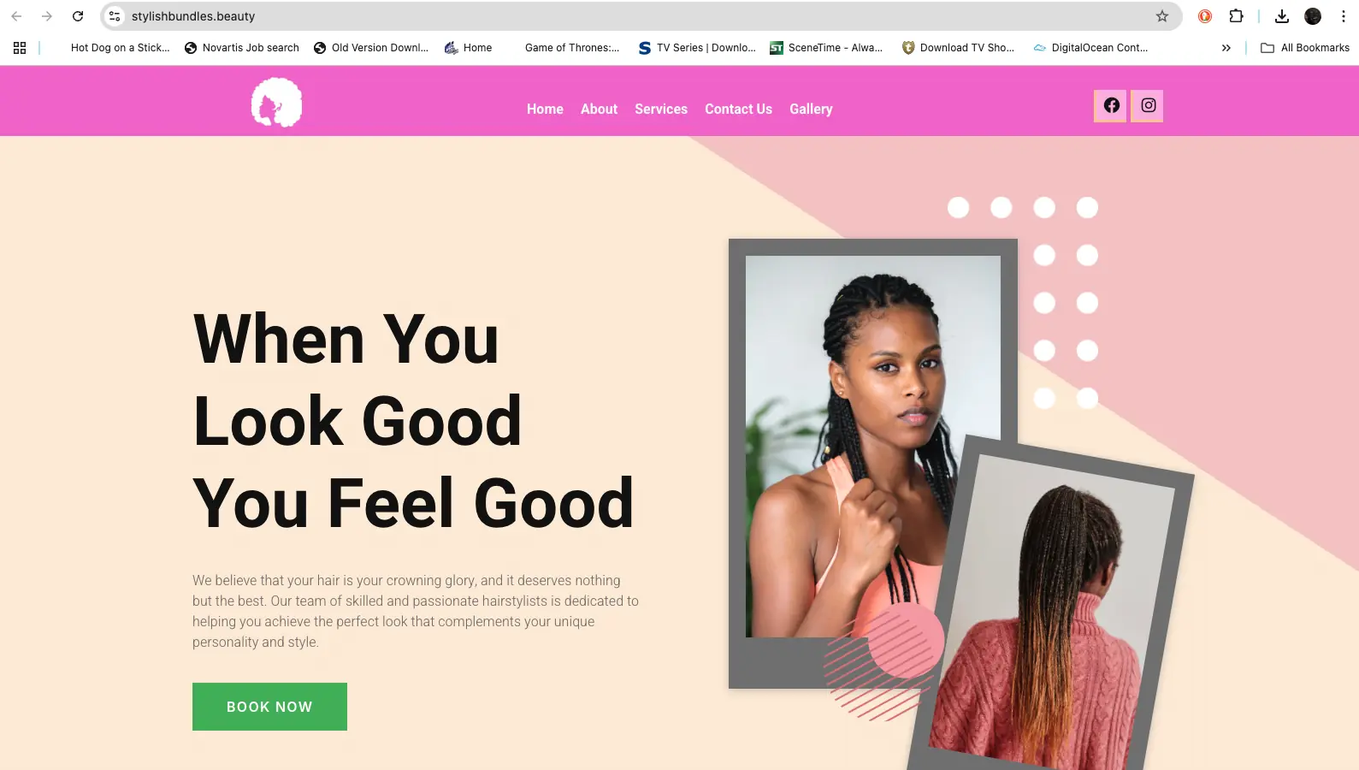Screen dimensions: 1359x770
Task: Click the DuckDuckGo extension icon
Action: point(1204,16)
